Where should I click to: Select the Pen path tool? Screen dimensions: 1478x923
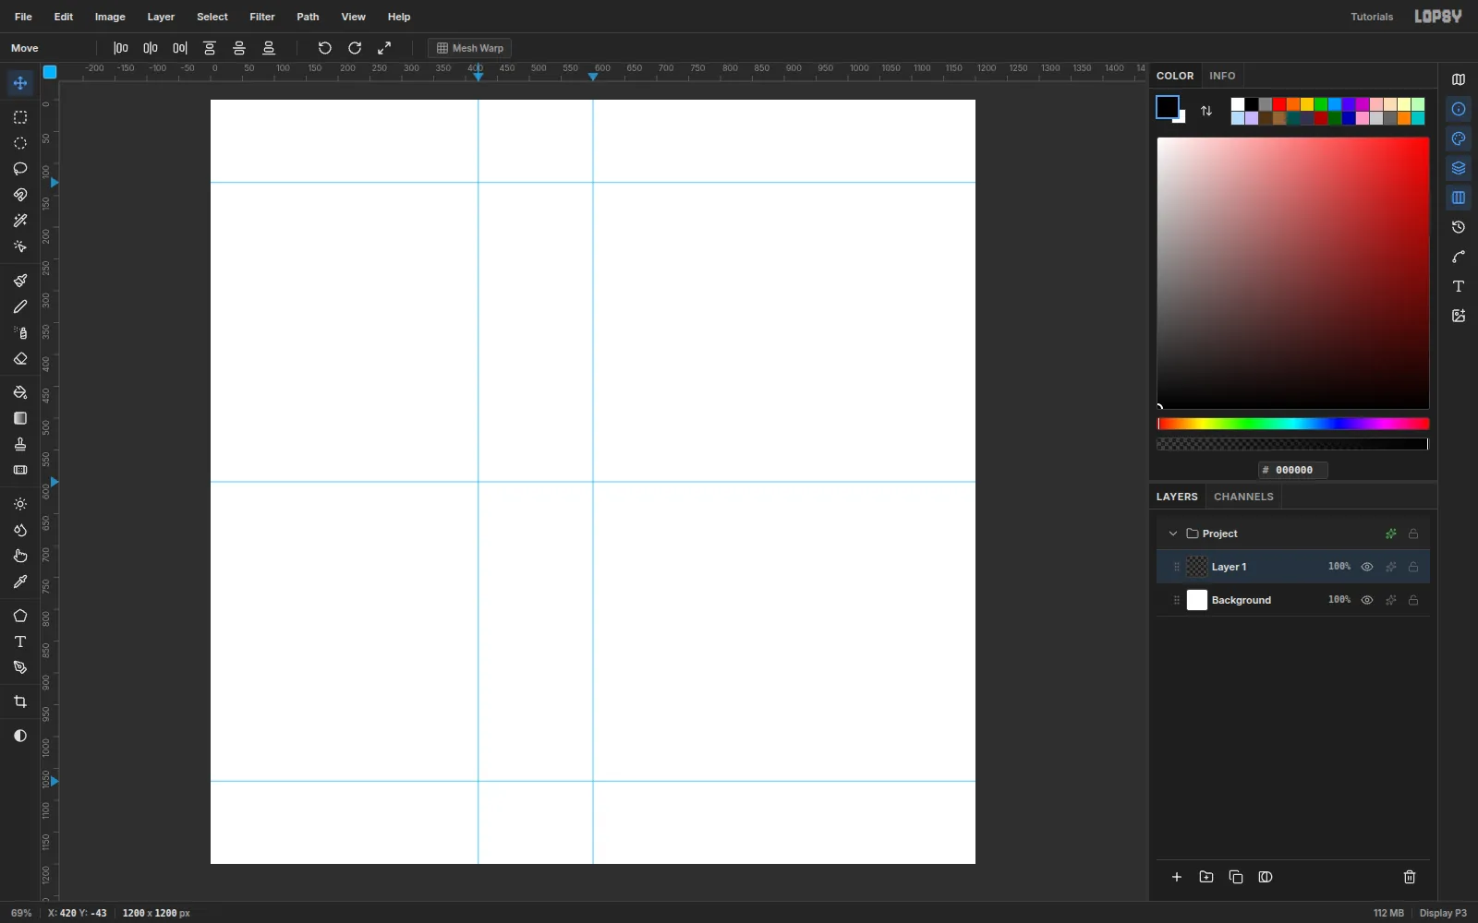pyautogui.click(x=19, y=667)
